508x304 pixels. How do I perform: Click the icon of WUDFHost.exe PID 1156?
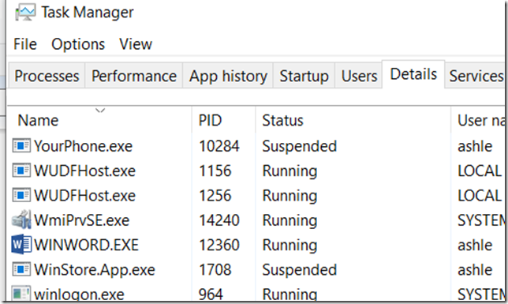pyautogui.click(x=21, y=171)
